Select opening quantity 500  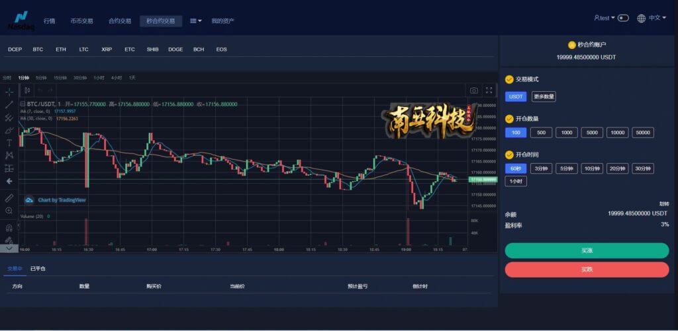pos(542,133)
